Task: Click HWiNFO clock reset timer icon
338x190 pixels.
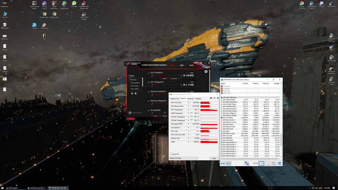Action: coord(261,164)
